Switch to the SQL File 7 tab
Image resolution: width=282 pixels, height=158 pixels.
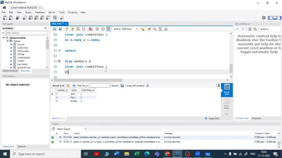click(58, 24)
